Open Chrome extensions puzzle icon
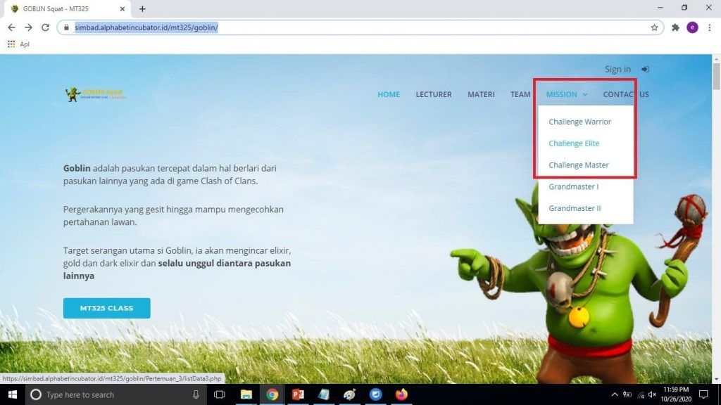Viewport: 721px width, 405px height. 675,27
